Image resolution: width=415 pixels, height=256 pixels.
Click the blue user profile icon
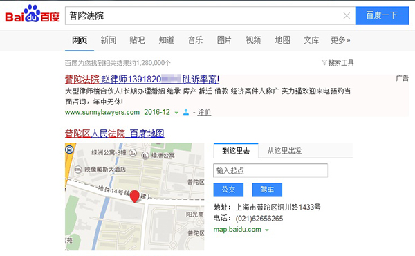186,112
